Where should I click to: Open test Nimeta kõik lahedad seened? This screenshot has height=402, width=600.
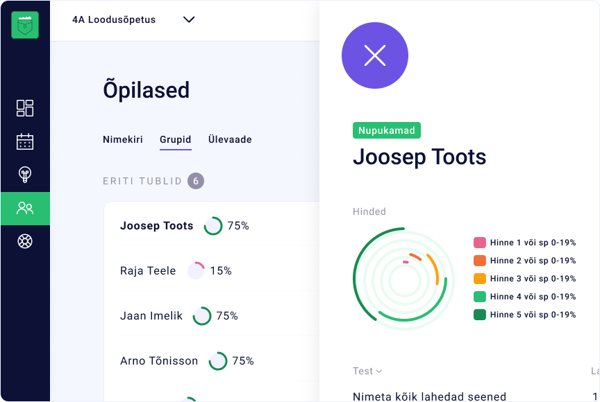point(429,396)
